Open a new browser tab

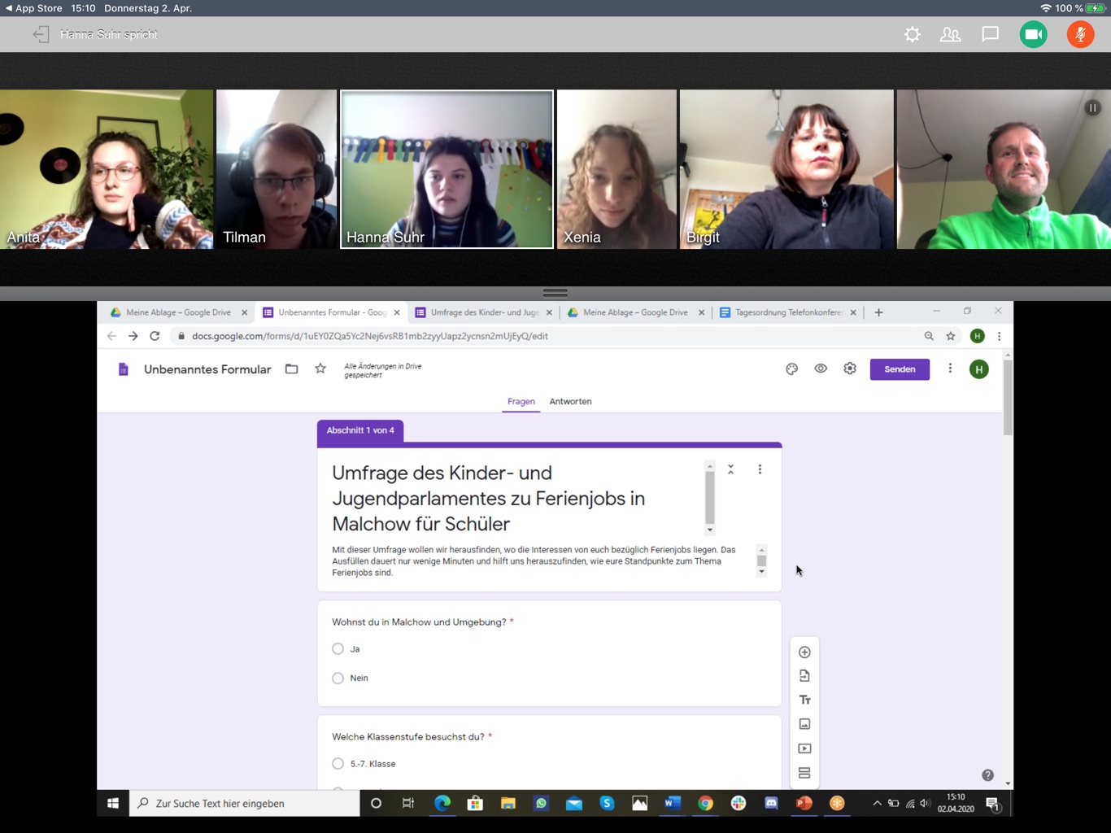878,312
